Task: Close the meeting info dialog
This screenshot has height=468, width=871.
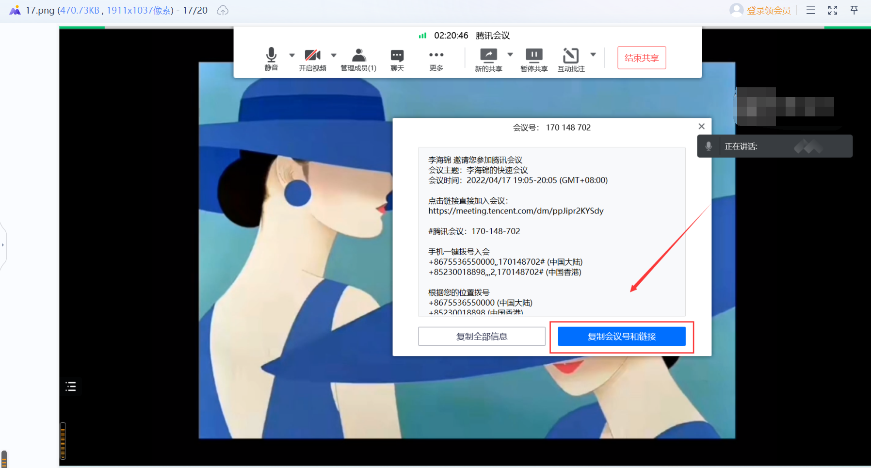Action: 701,126
